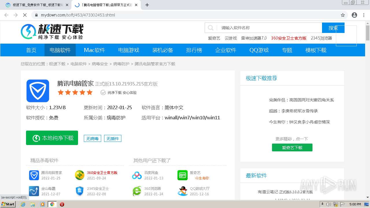The height and width of the screenshot is (208, 370).
Task: Open 有道云笔记 正式版 latest software link
Action: click(285, 192)
